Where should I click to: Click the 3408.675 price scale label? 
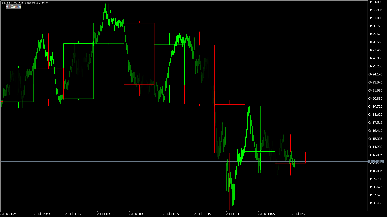[x=376, y=187]
